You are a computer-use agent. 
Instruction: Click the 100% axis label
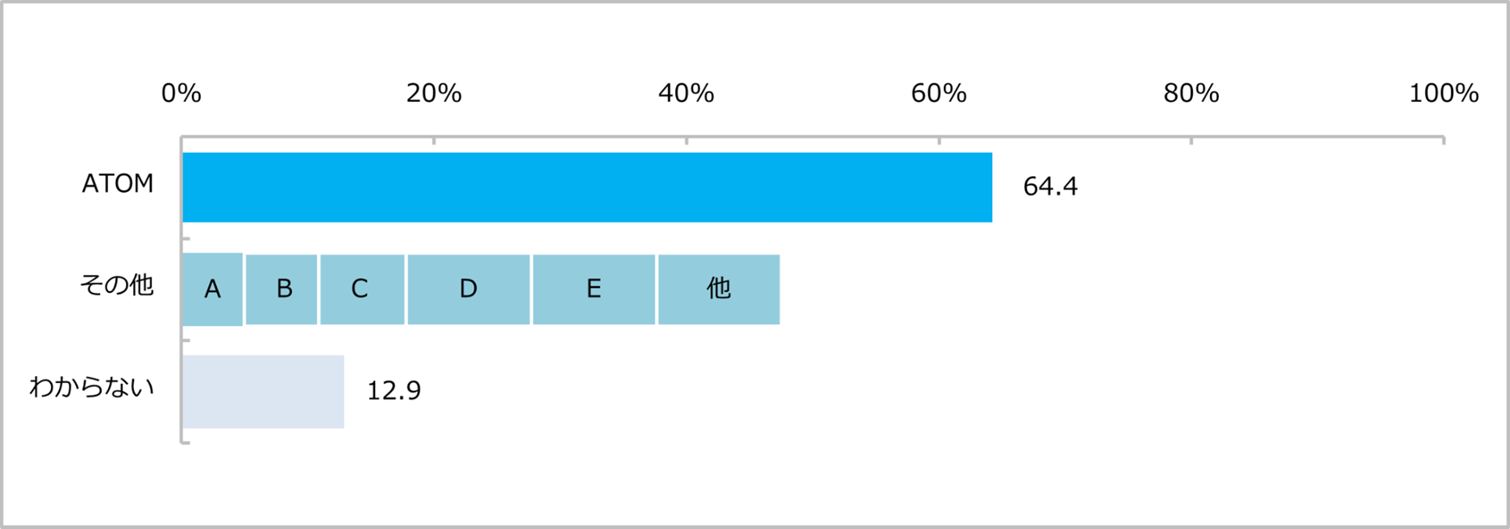coord(1443,93)
